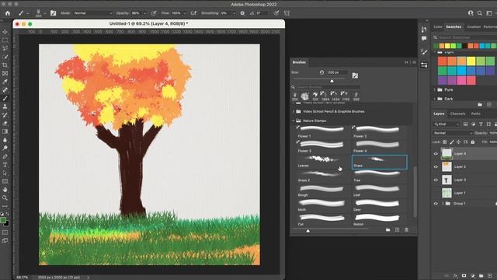Select the Brush tool in toolbar
The image size is (497, 280).
[x=5, y=99]
